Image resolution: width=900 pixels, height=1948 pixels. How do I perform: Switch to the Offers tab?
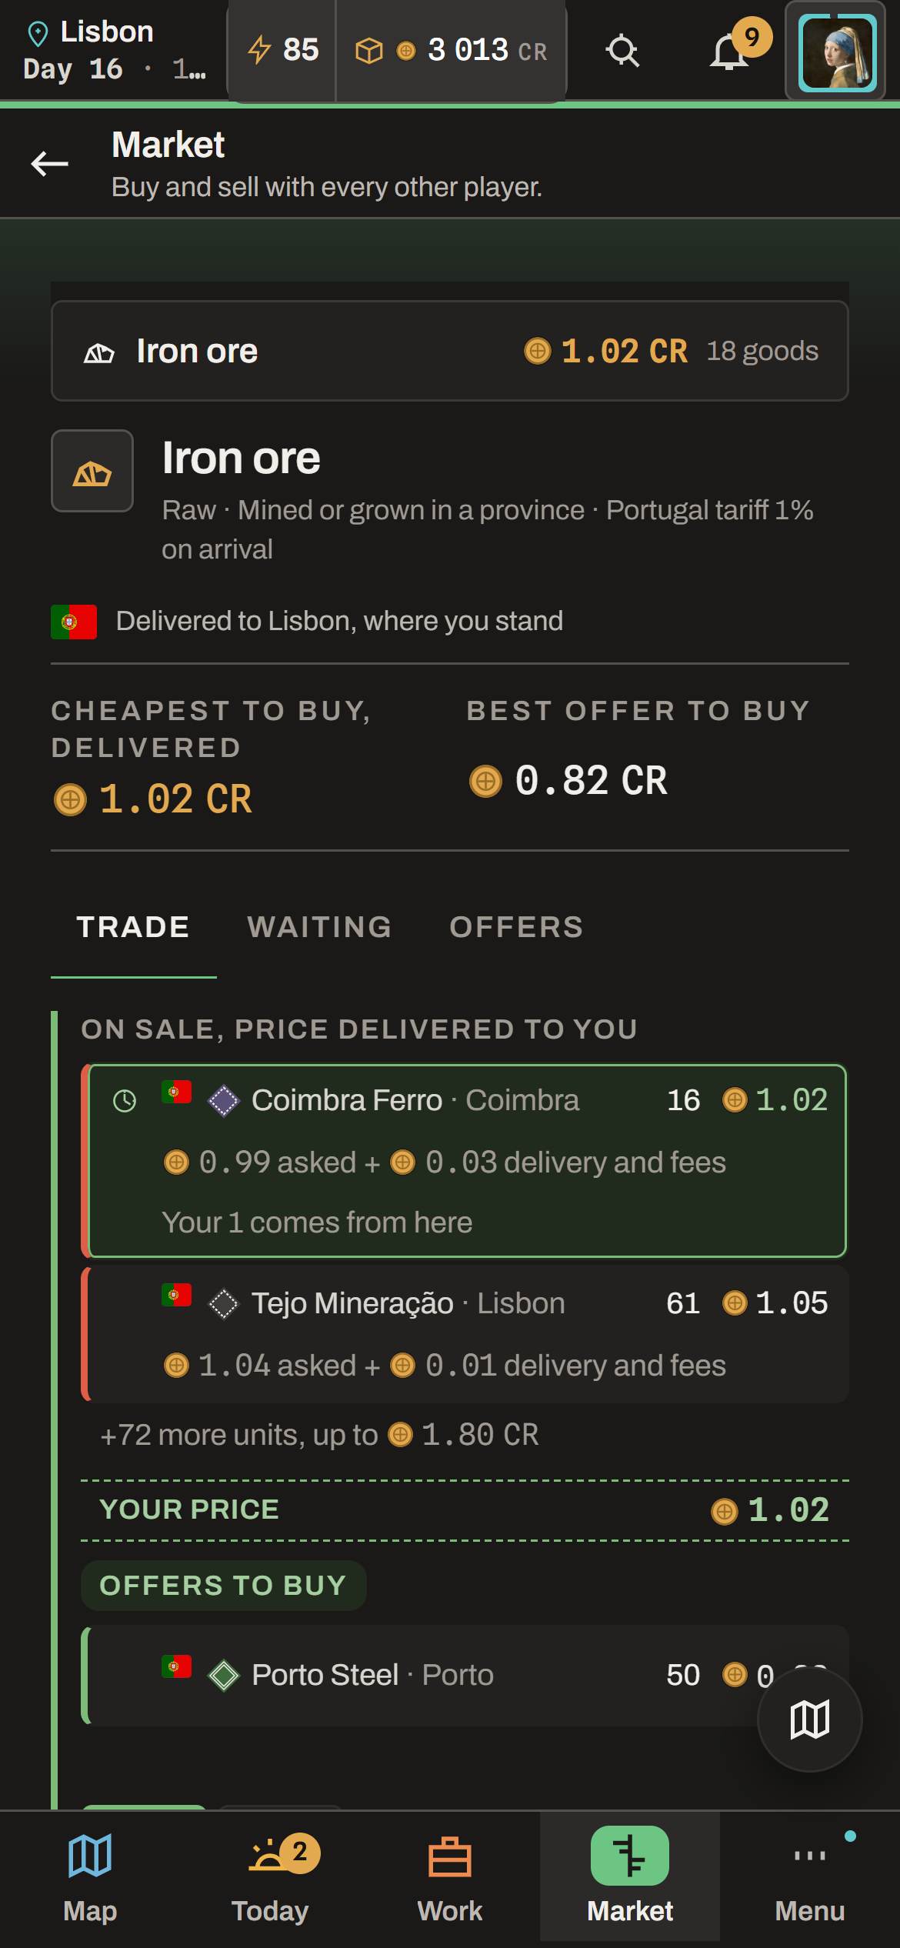[516, 927]
